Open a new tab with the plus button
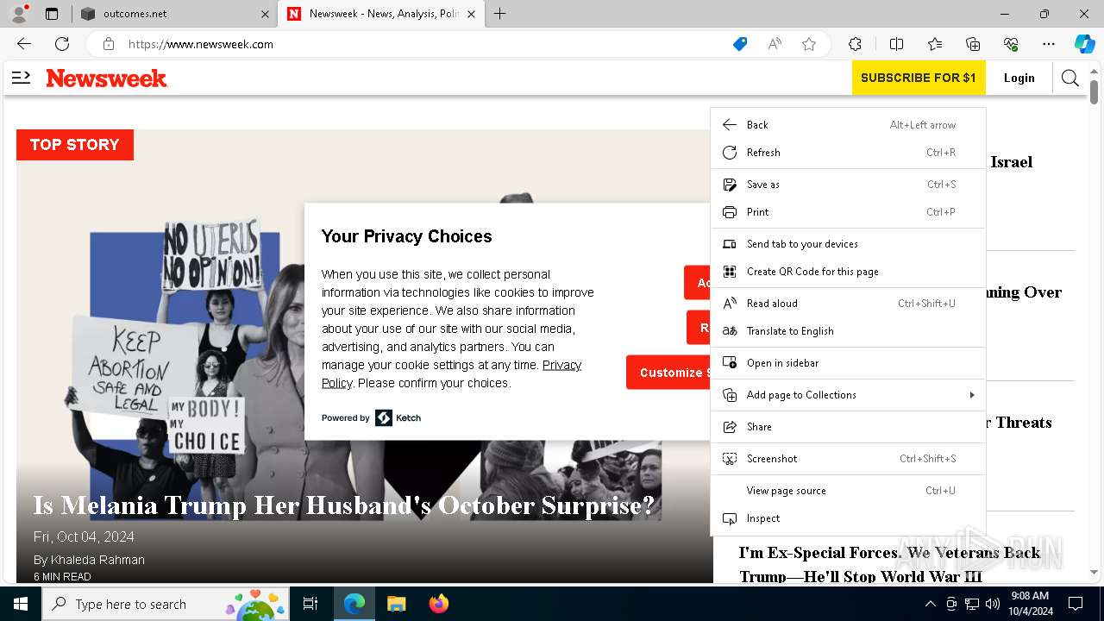 coord(499,14)
